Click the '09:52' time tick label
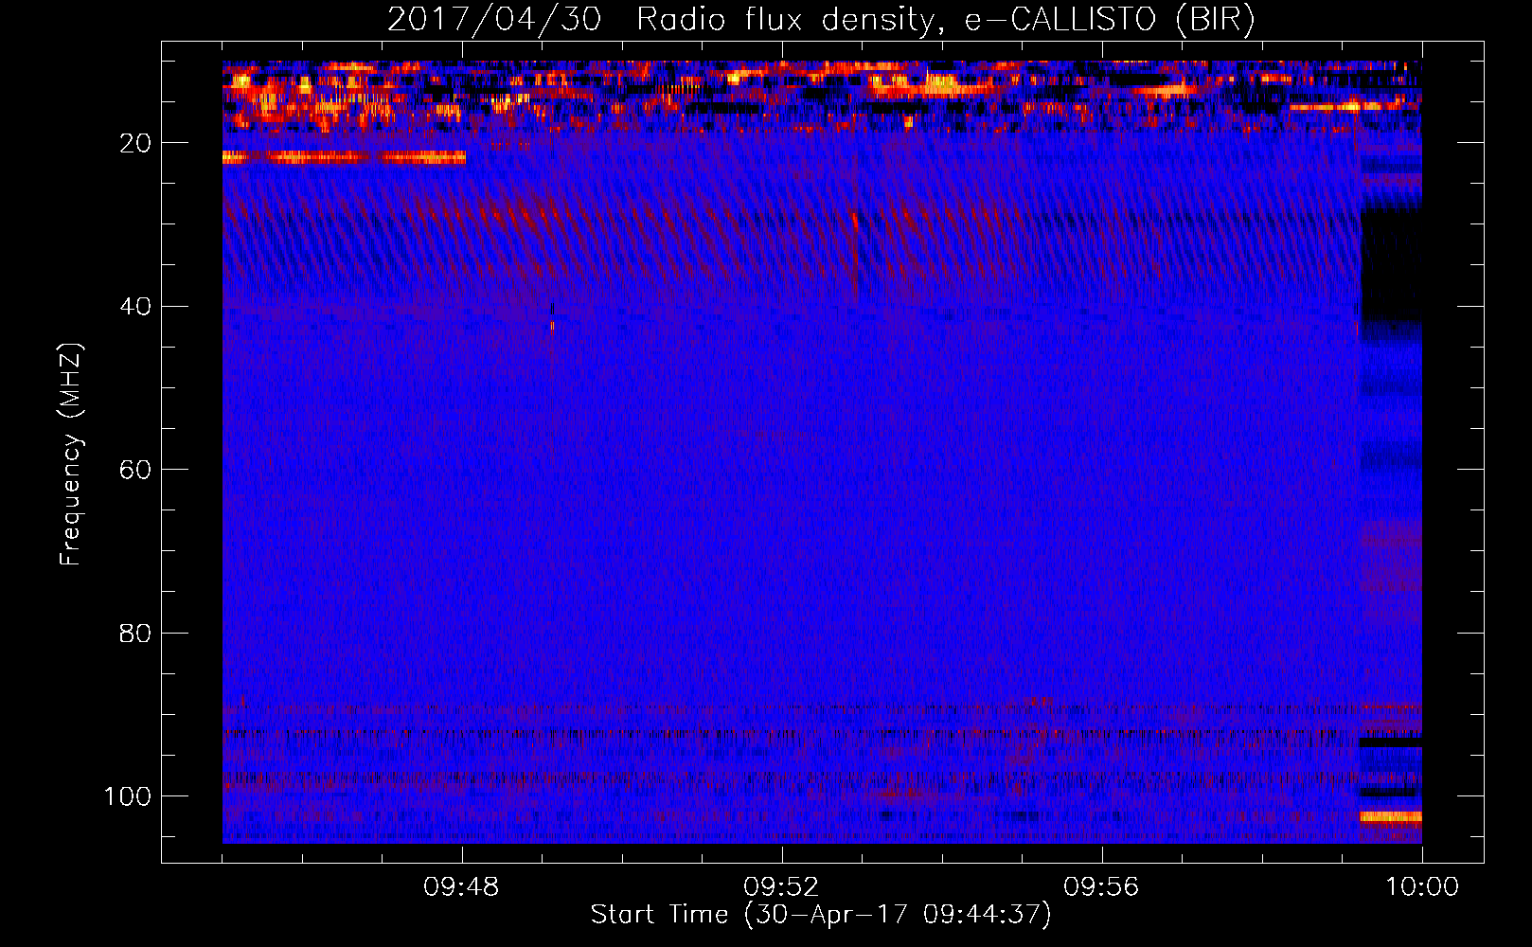Screen dimensions: 1532x947 point(781,887)
